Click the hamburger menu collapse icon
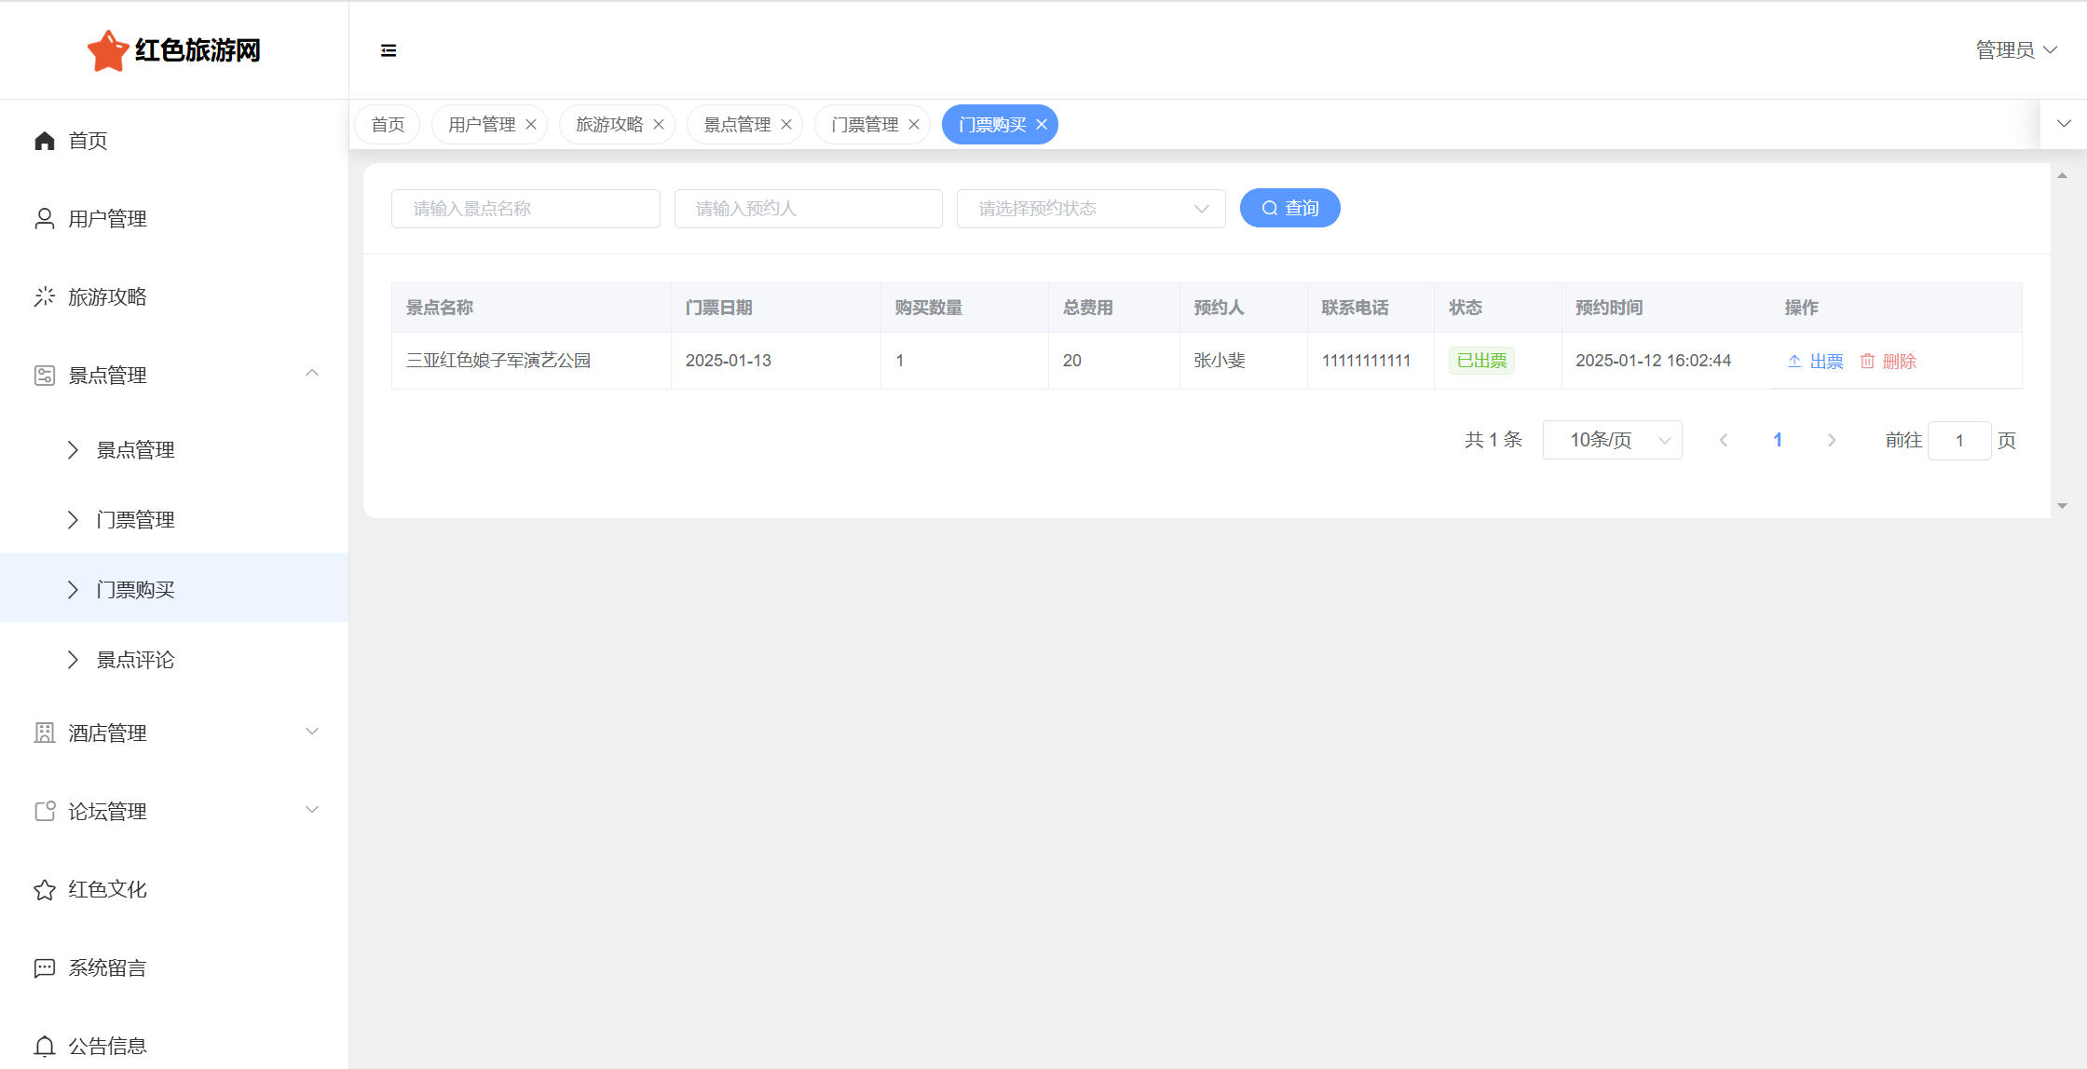Viewport: 2087px width, 1069px height. click(389, 50)
